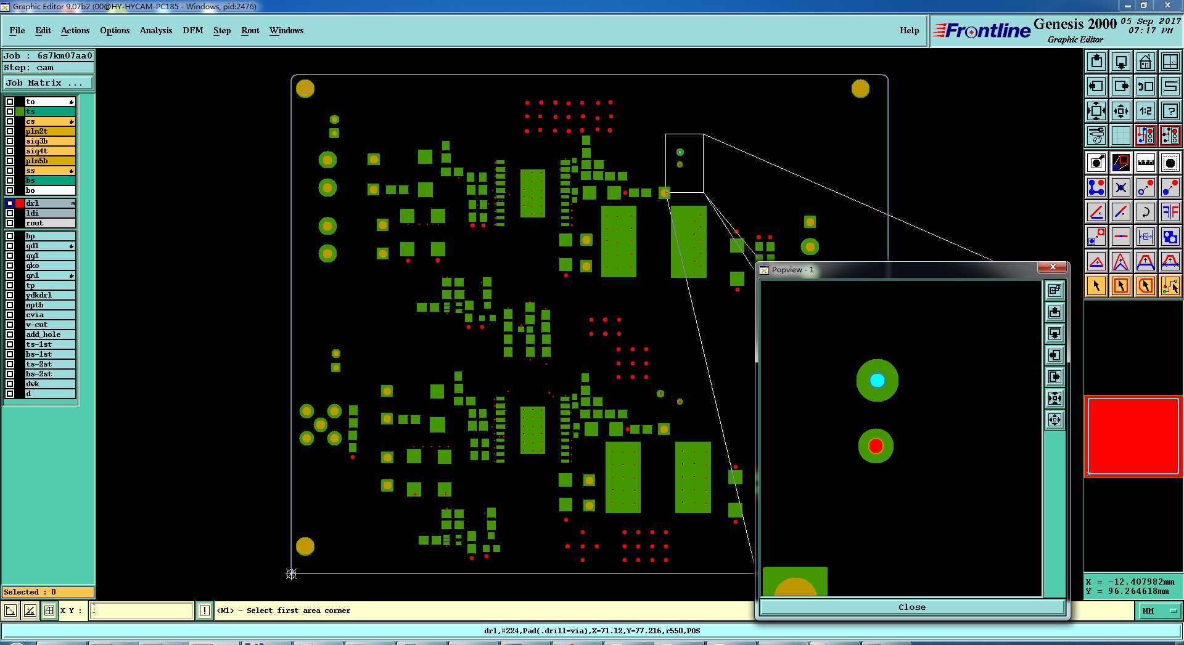Click the zoom out icon in main toolbar

(1121, 111)
